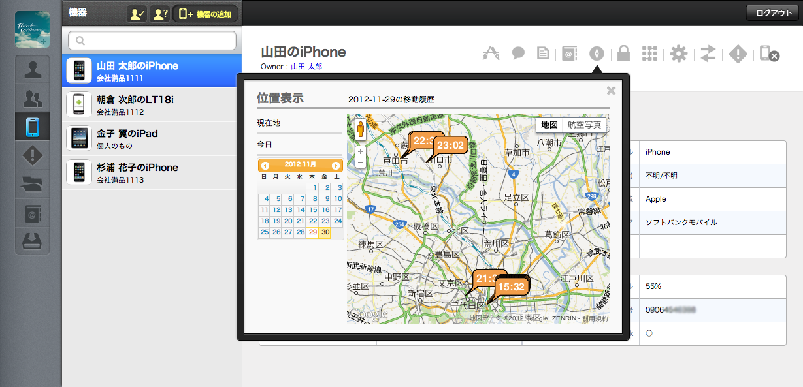Open the grid layout icon in device toolbar
This screenshot has width=803, height=387.
649,54
